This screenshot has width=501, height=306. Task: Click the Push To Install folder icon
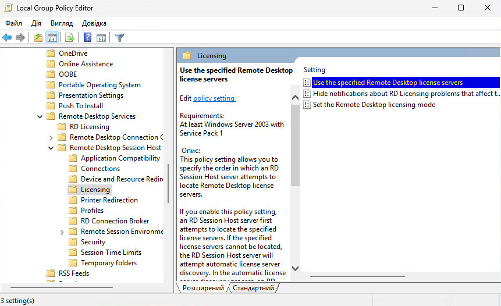click(51, 106)
